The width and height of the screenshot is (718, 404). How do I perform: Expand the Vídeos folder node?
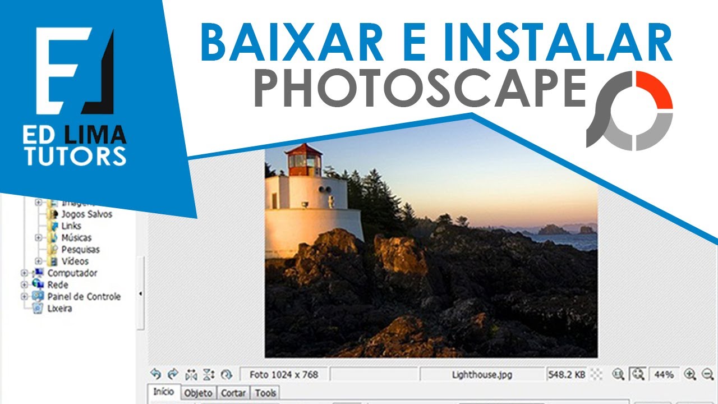tap(39, 261)
